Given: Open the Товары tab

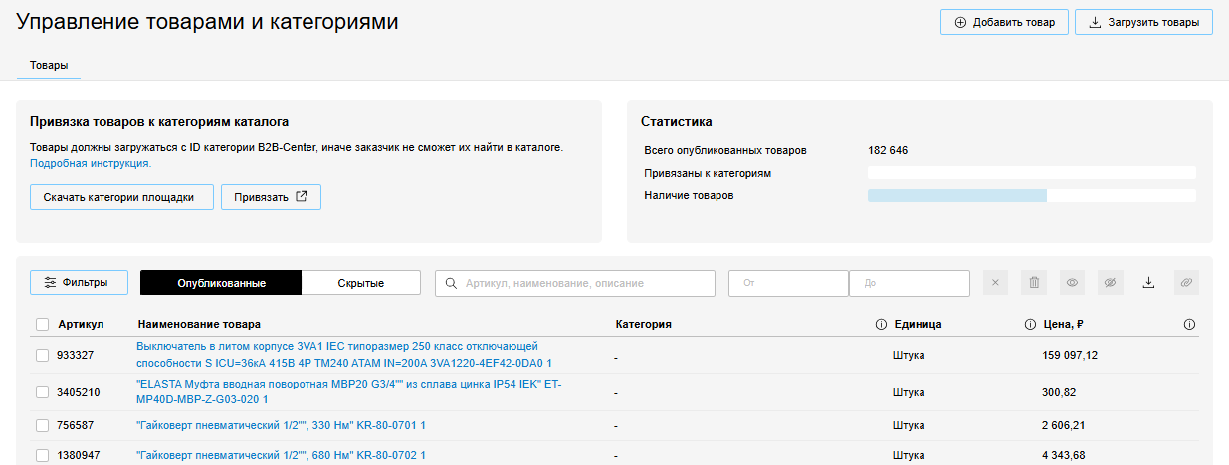Looking at the screenshot, I should [x=49, y=65].
